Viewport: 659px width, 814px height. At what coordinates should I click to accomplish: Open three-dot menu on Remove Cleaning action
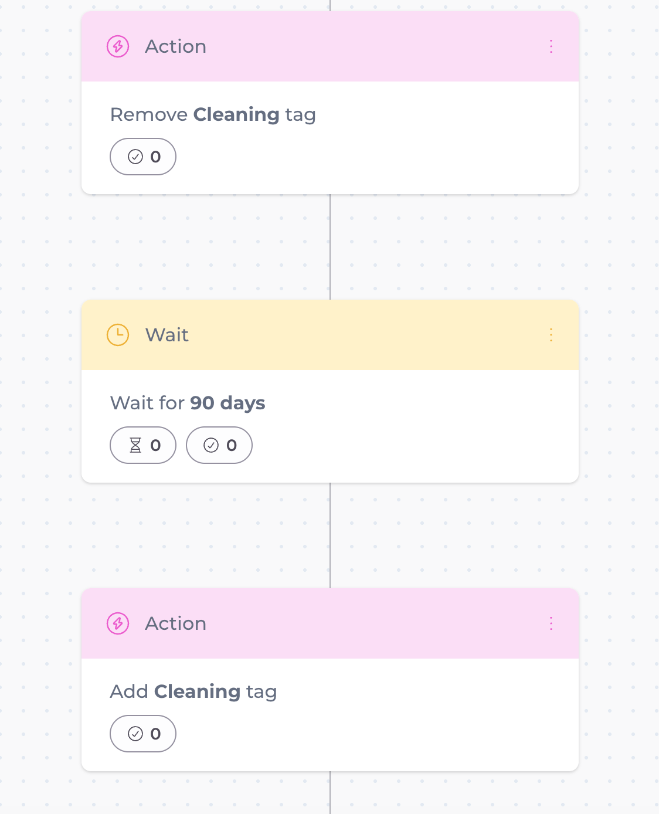tap(551, 46)
